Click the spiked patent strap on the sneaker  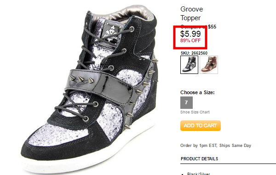click(x=99, y=85)
